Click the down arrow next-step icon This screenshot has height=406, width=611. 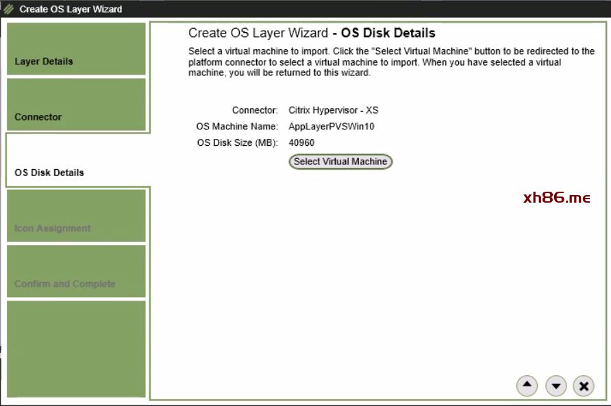coord(556,386)
